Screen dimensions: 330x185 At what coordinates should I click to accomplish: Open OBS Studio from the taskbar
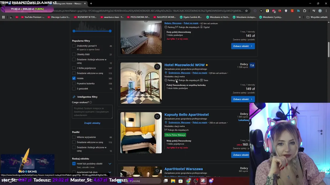[196, 181]
